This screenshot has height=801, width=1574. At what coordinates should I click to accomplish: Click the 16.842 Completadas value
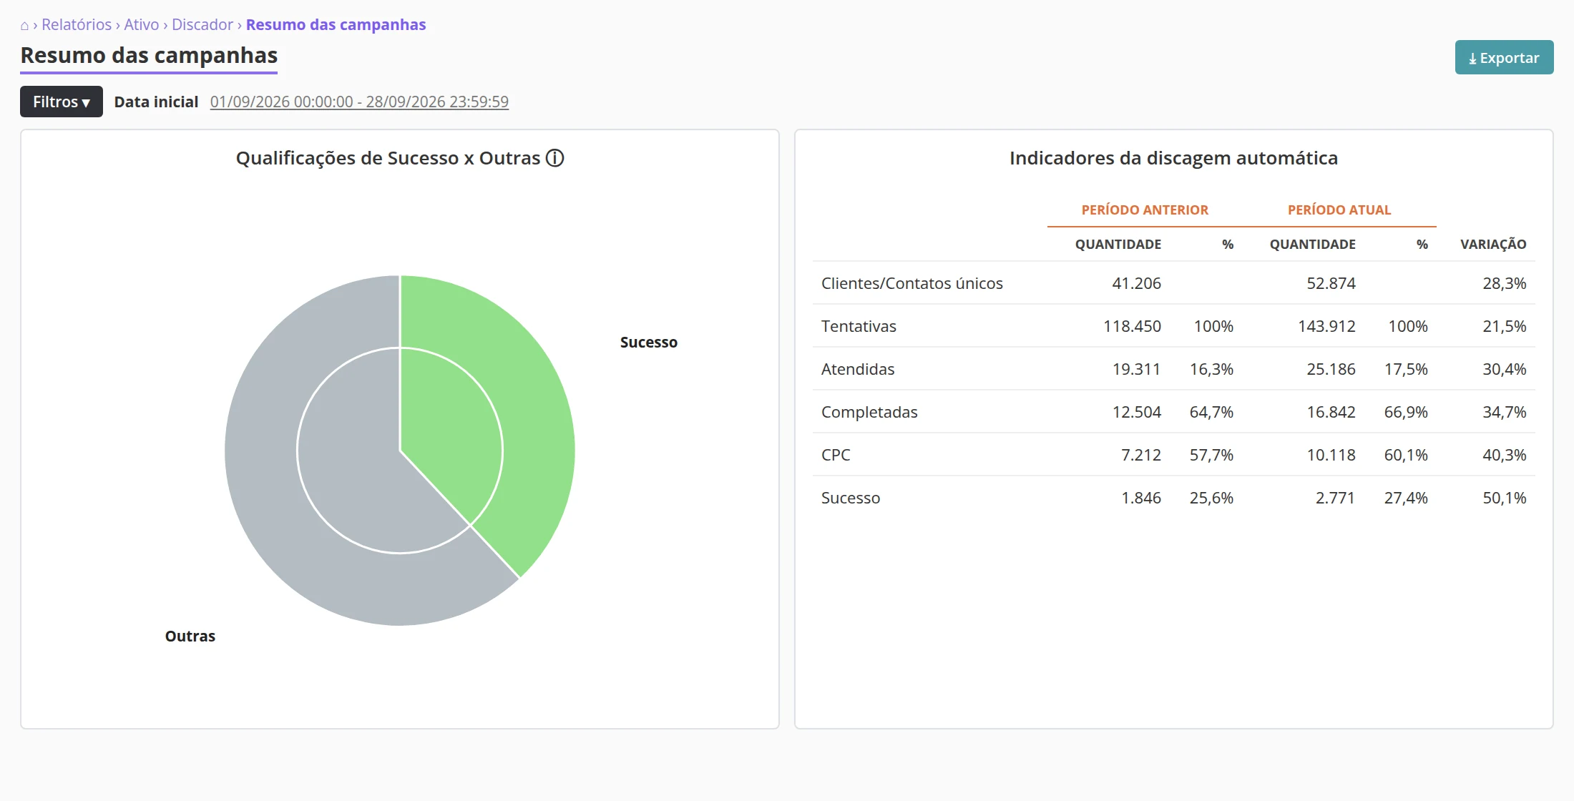1331,412
